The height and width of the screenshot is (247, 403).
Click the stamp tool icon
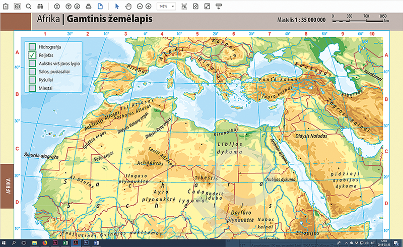pos(89,7)
